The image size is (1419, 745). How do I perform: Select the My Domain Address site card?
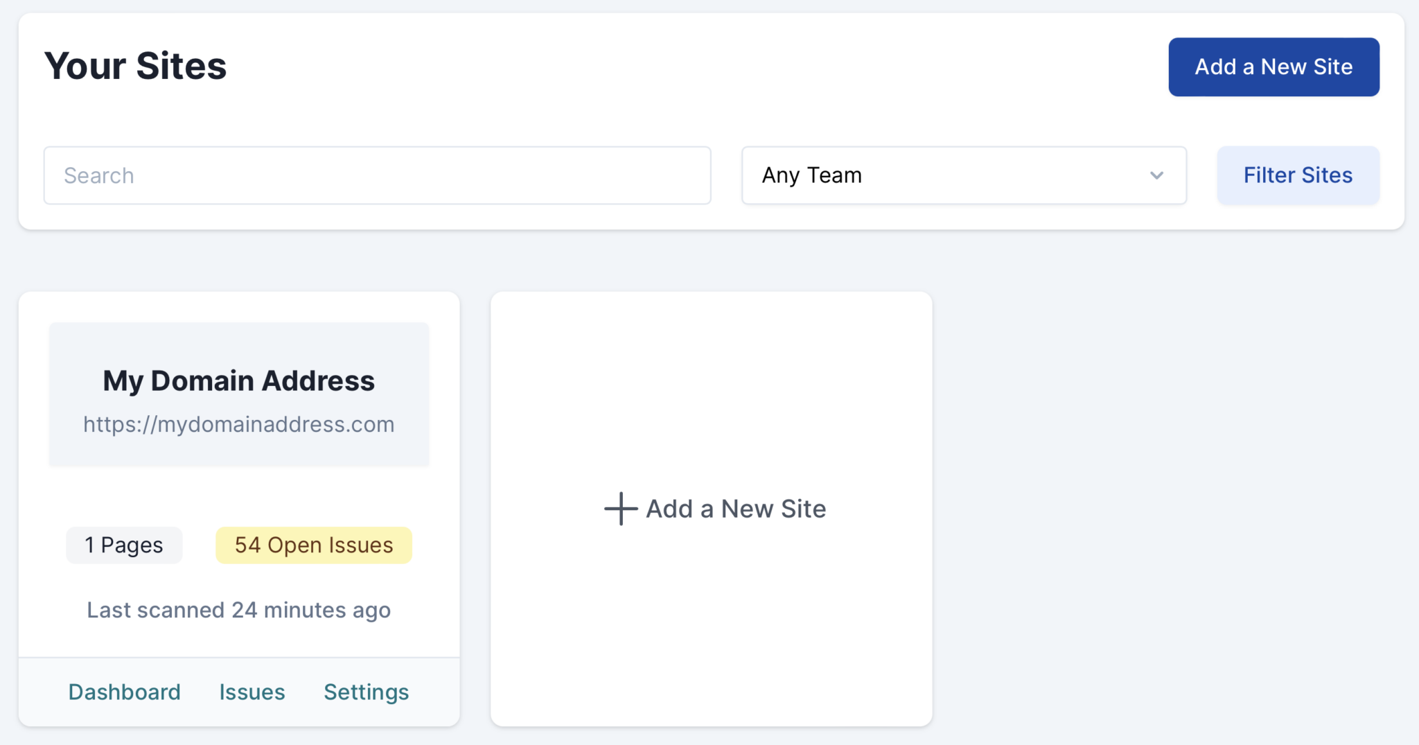238,485
